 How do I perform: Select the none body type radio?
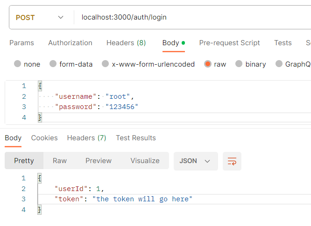pos(18,64)
